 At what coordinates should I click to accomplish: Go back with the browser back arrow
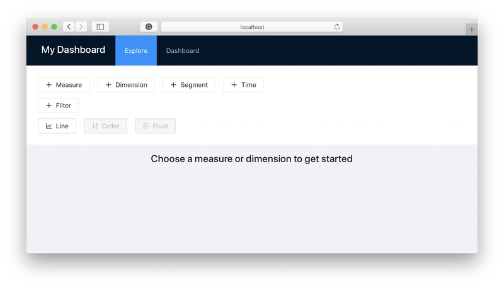[x=69, y=26]
